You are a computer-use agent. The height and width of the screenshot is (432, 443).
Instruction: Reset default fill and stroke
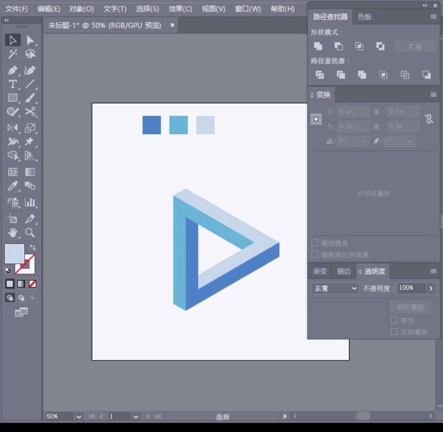pyautogui.click(x=8, y=270)
